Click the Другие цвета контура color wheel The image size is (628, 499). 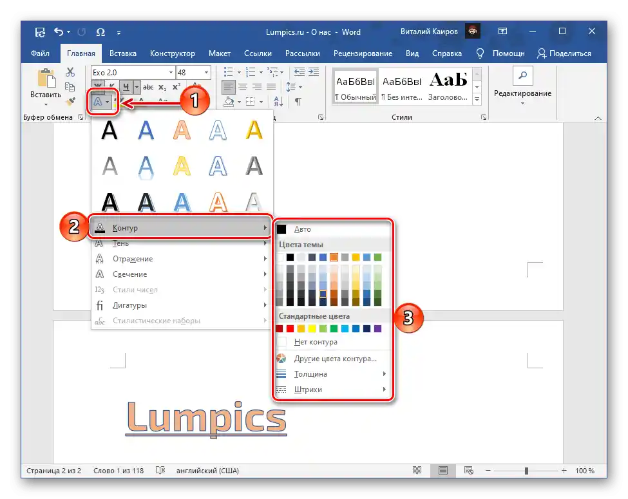(x=281, y=359)
